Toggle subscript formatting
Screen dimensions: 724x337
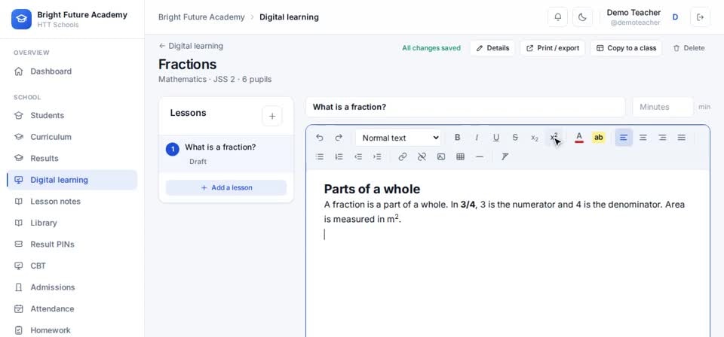(x=535, y=138)
